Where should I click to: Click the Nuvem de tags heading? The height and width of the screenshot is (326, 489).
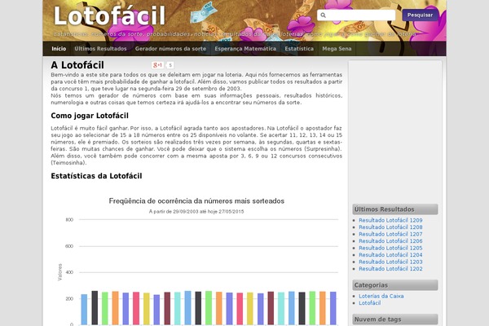point(395,319)
